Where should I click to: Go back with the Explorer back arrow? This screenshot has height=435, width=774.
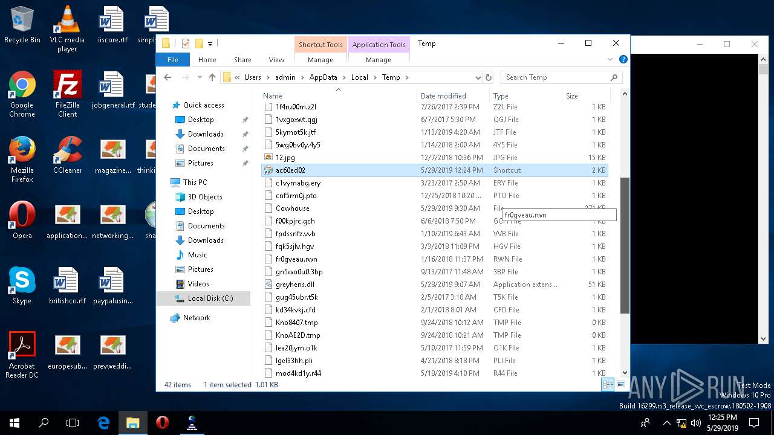[x=167, y=77]
